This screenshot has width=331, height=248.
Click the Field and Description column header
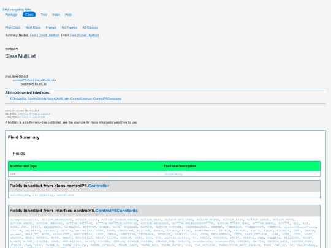(x=180, y=166)
